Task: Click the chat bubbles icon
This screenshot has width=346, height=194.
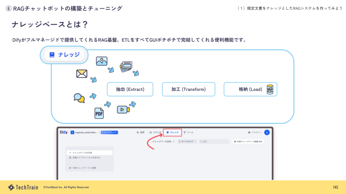Action: click(79, 98)
